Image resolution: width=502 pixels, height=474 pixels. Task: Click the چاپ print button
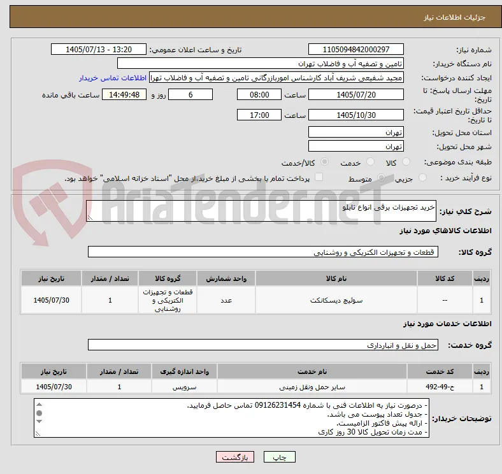pyautogui.click(x=280, y=457)
